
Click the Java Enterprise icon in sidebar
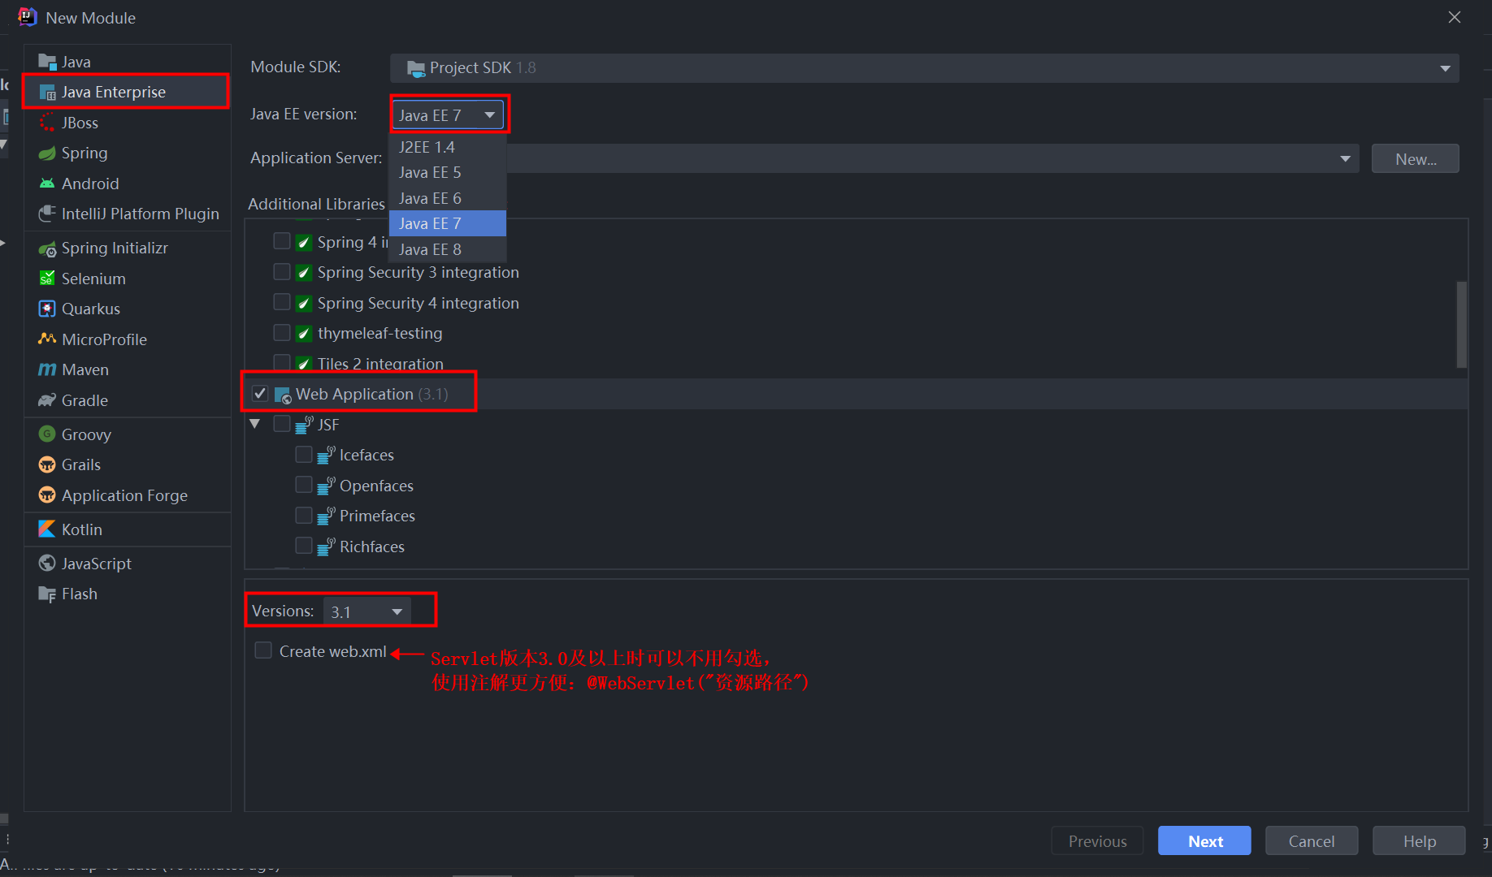(47, 93)
